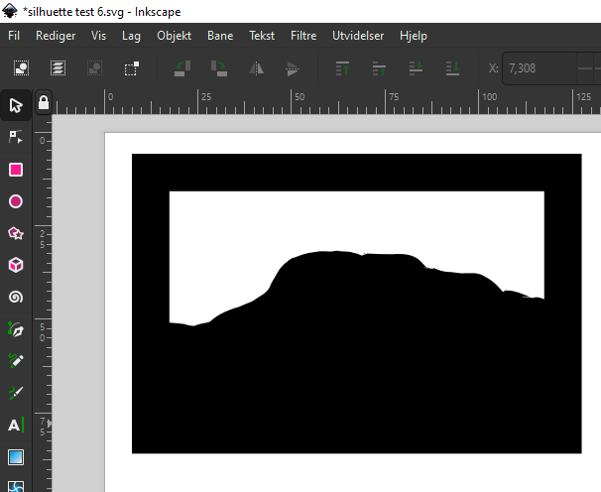Screen dimensions: 601x492
Task: Activate the Star polygon tool
Action: (16, 233)
